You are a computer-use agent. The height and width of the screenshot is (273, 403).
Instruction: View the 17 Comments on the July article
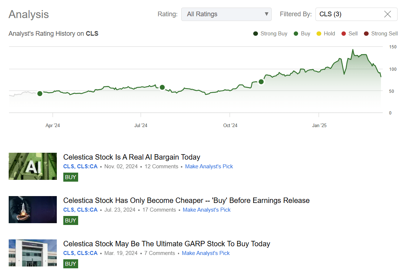click(x=159, y=209)
